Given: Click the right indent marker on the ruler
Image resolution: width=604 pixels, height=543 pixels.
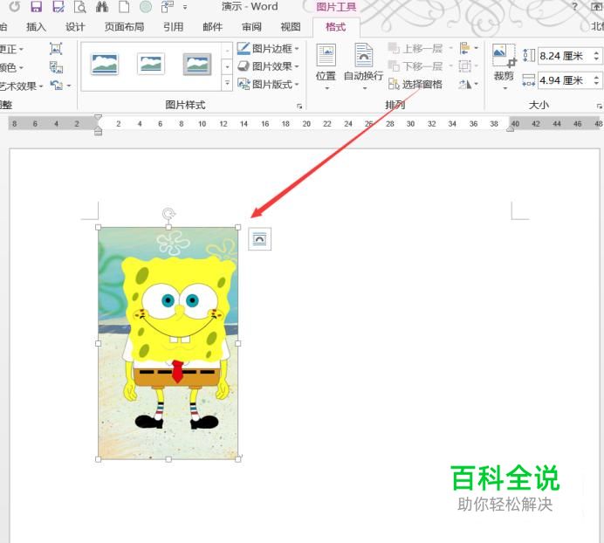Looking at the screenshot, I should pos(511,128).
